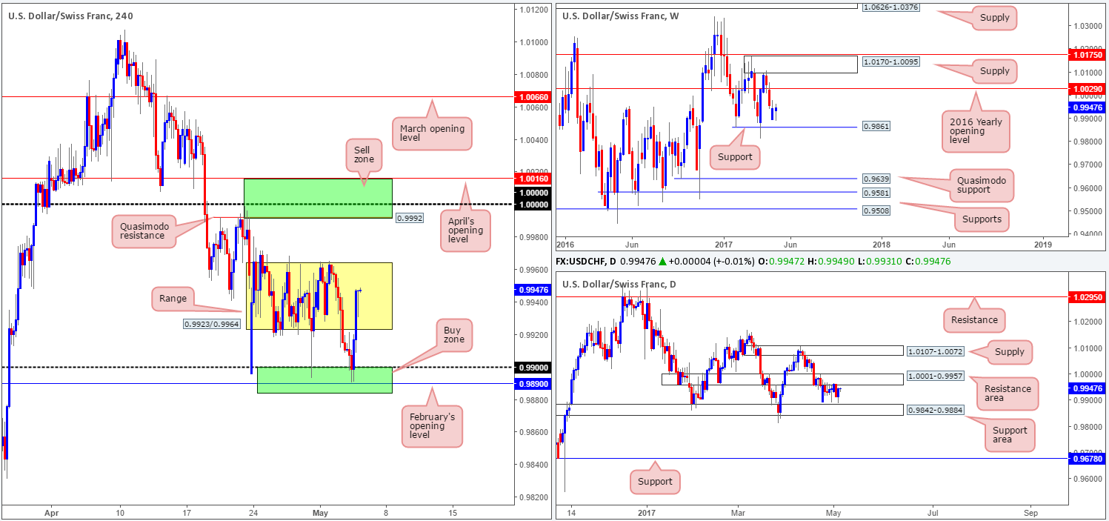The image size is (1109, 521).
Task: Click the red 1.02950 price label
Action: coord(1087,296)
